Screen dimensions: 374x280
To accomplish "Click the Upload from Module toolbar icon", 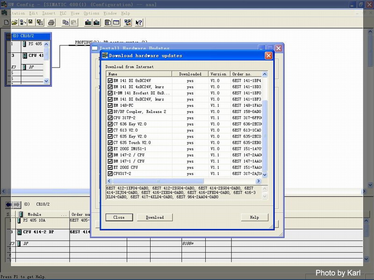I will [x=97, y=22].
